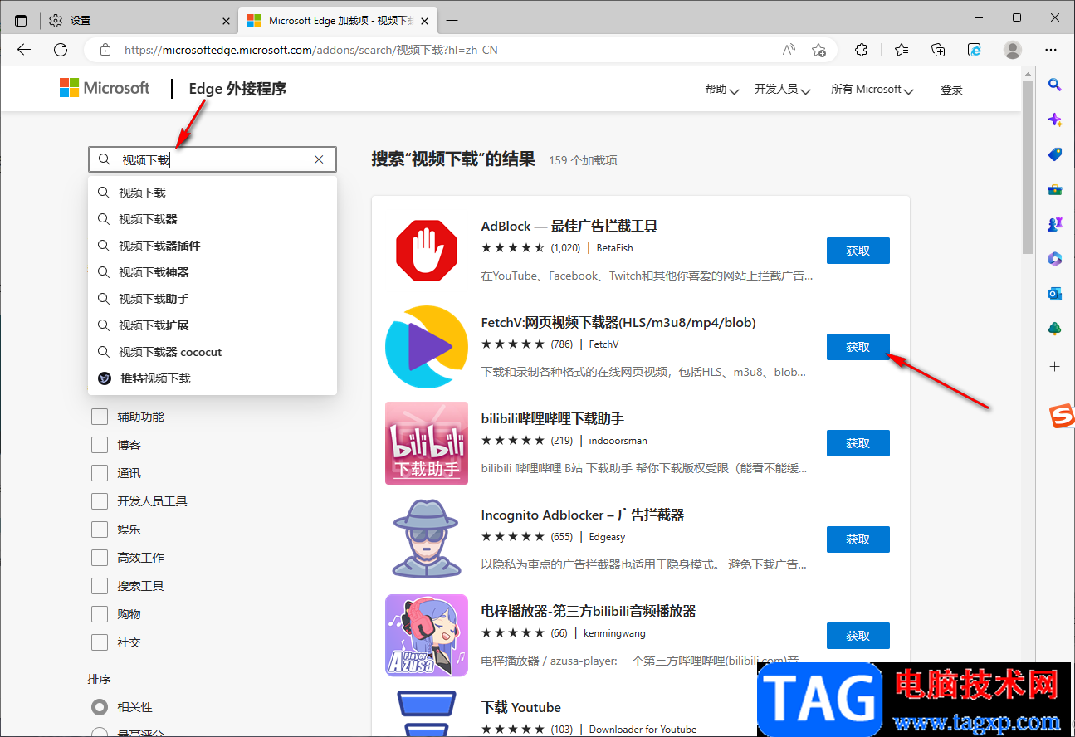Click the browser address bar URL
Viewport: 1075px width, 737px height.
tap(311, 50)
